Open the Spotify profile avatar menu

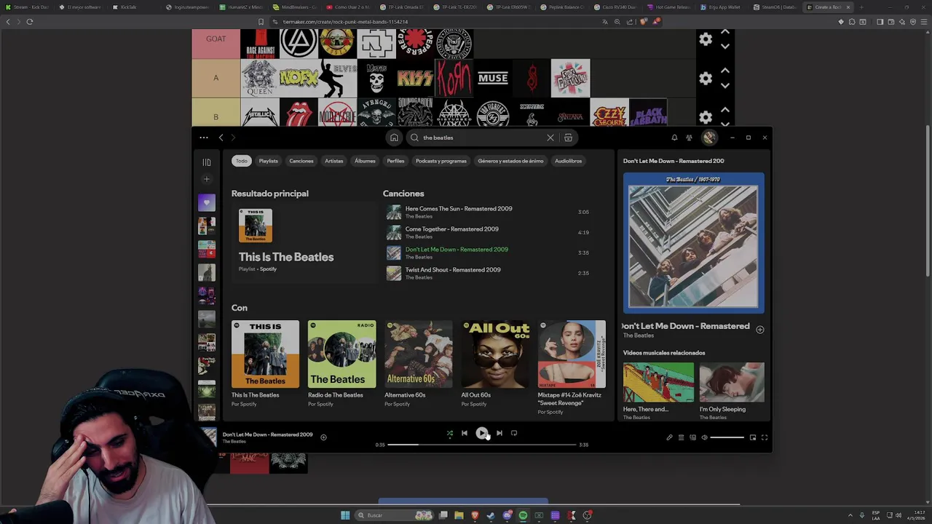(x=709, y=138)
